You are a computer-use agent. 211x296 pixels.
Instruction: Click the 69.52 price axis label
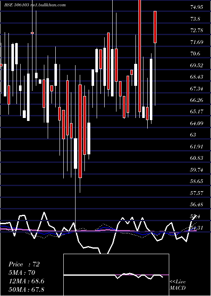tap(197, 65)
